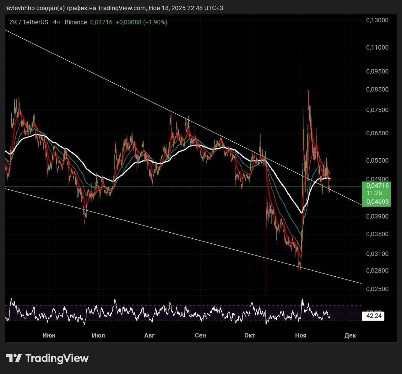
Task: Click the 0,02500 price axis label
Action: click(x=377, y=289)
